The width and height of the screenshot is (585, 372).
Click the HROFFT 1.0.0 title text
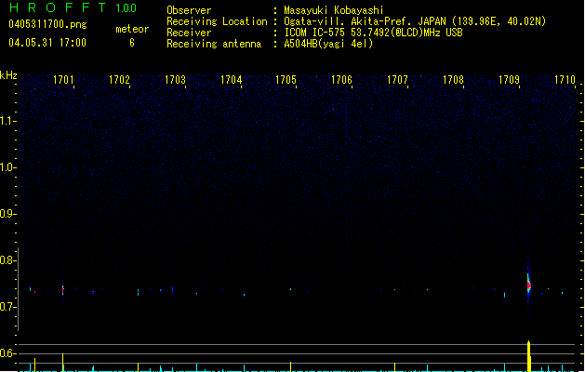(x=73, y=7)
